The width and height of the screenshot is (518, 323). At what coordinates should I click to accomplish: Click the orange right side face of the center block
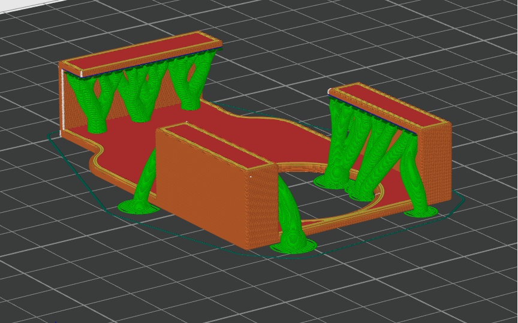261,207
